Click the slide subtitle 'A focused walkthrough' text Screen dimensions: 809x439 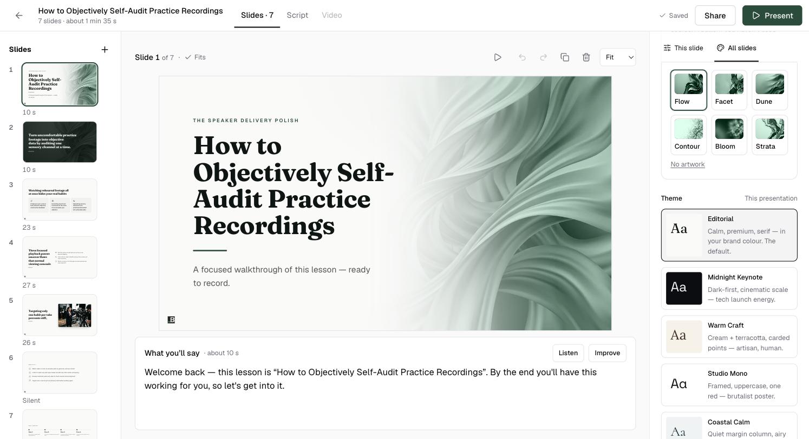(x=282, y=276)
